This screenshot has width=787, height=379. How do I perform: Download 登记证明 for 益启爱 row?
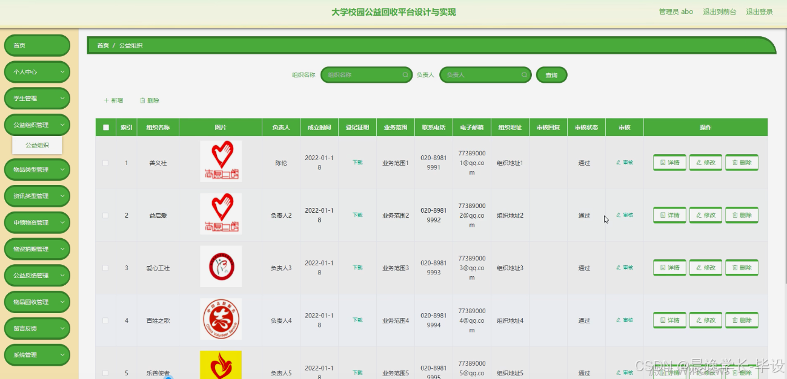(357, 215)
